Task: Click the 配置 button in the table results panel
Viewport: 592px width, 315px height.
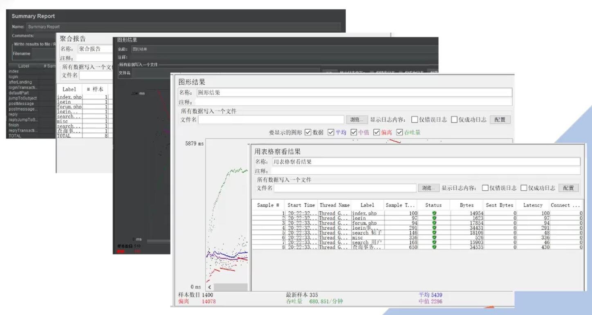Action: pyautogui.click(x=569, y=188)
